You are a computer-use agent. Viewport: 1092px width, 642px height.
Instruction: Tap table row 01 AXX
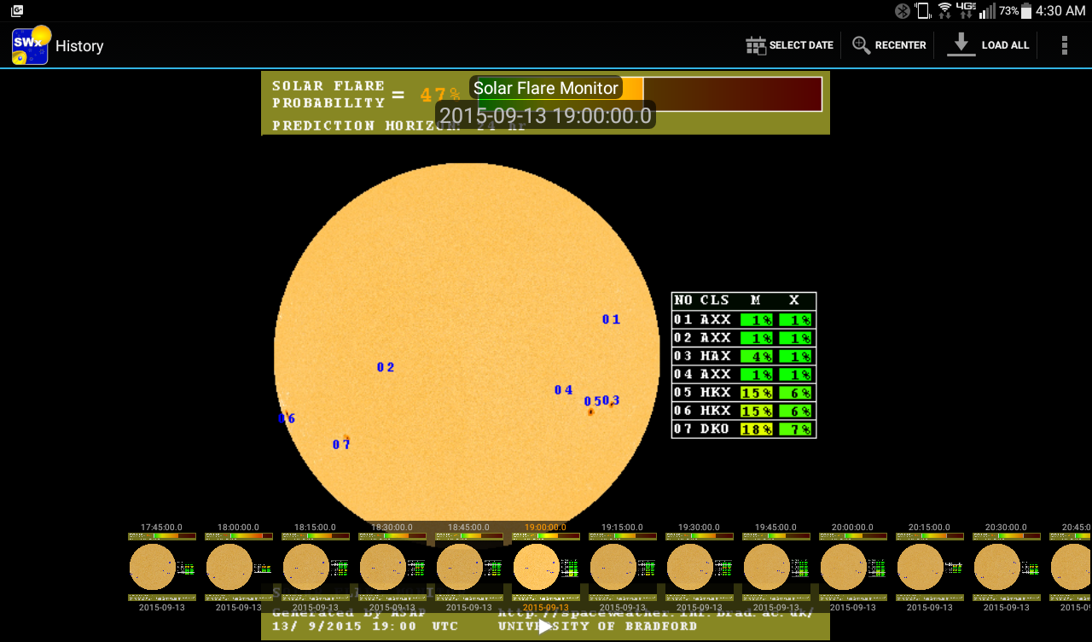[744, 319]
